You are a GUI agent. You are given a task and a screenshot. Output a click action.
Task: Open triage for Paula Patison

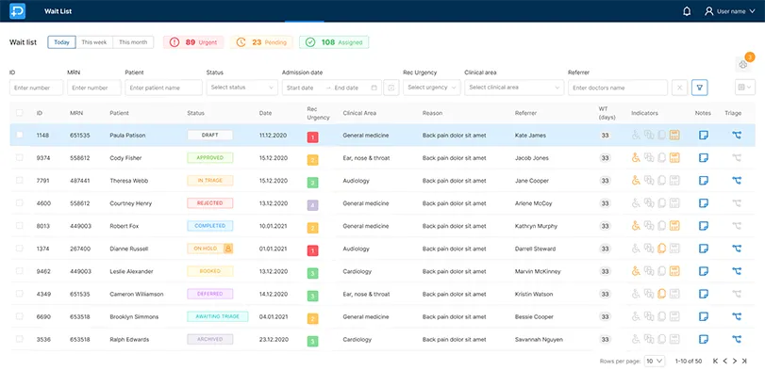tap(737, 136)
